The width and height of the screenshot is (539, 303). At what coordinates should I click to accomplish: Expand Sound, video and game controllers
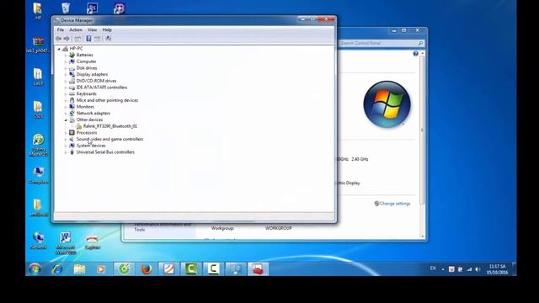tap(66, 139)
